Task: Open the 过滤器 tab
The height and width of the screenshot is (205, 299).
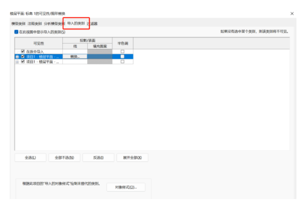Action: [92, 24]
